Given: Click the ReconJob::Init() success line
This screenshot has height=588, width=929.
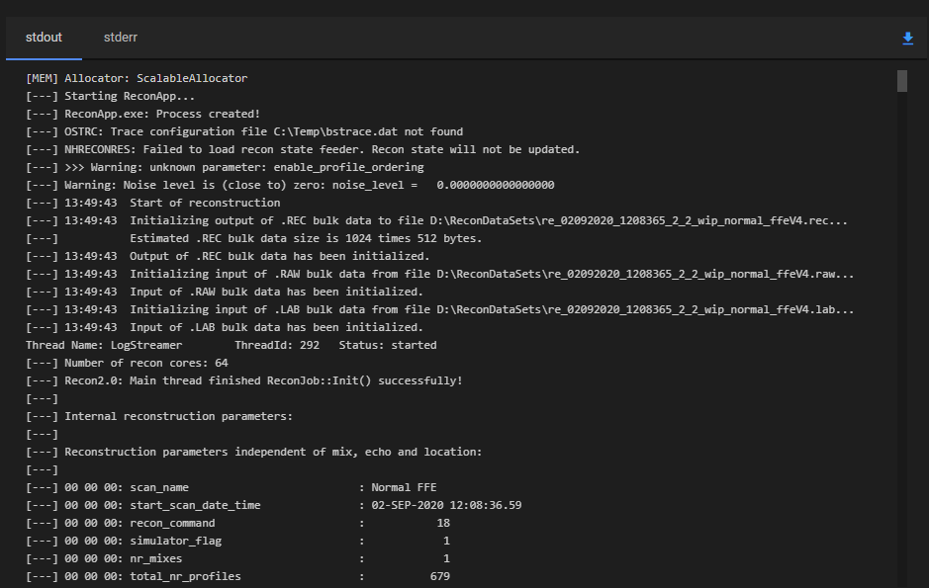Looking at the screenshot, I should (244, 380).
